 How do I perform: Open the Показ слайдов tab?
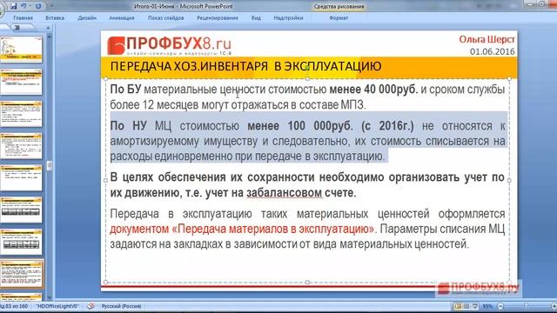click(x=166, y=17)
